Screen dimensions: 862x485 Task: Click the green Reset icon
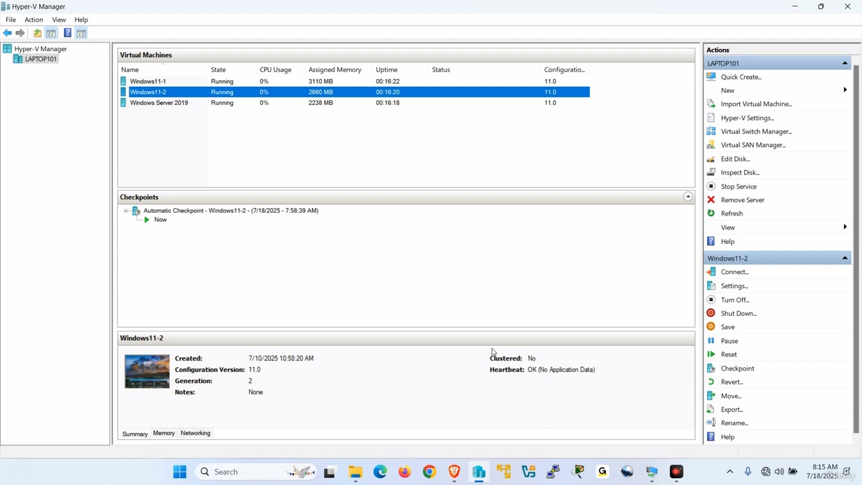[710, 354]
